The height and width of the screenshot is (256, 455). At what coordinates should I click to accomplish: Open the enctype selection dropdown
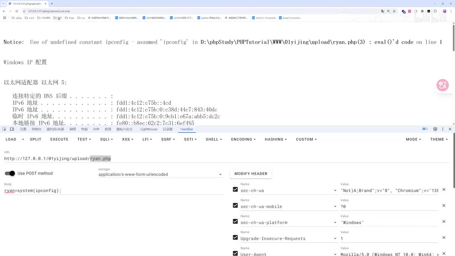[x=161, y=174]
